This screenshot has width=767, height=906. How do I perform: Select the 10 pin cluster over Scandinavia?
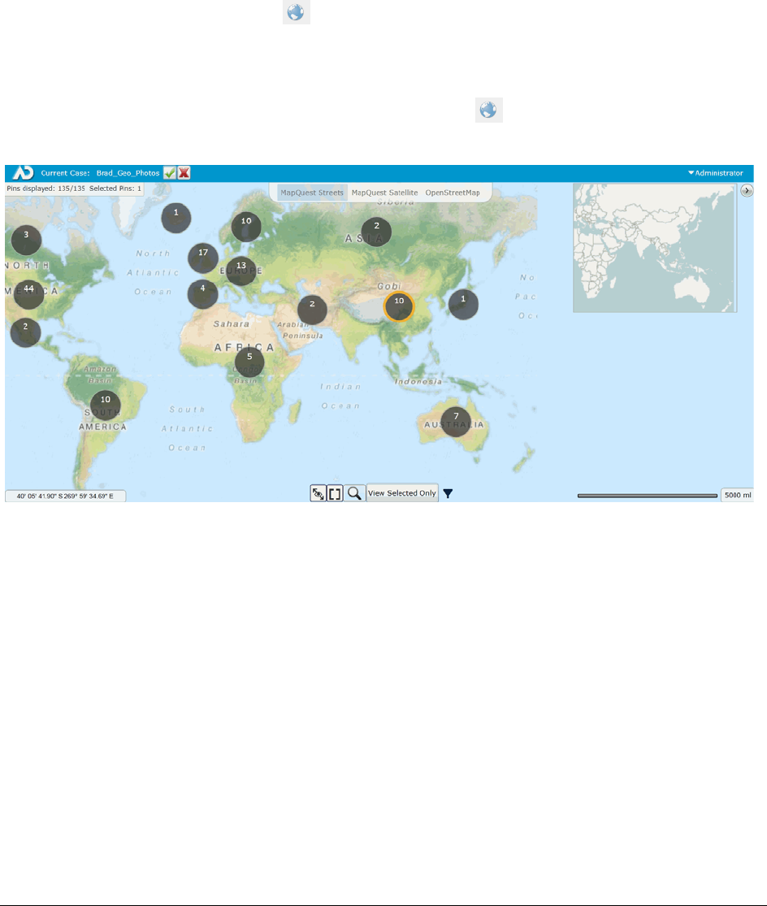246,227
